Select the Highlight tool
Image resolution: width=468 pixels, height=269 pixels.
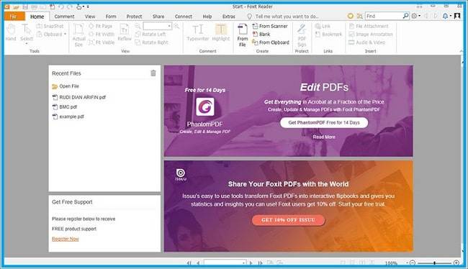tap(221, 32)
